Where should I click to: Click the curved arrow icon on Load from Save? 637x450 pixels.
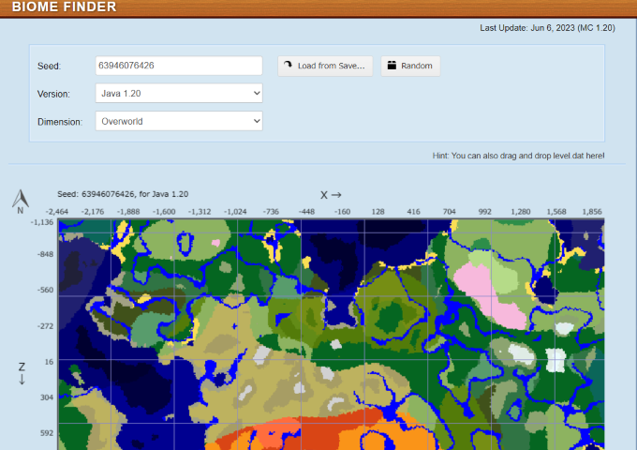(x=288, y=65)
